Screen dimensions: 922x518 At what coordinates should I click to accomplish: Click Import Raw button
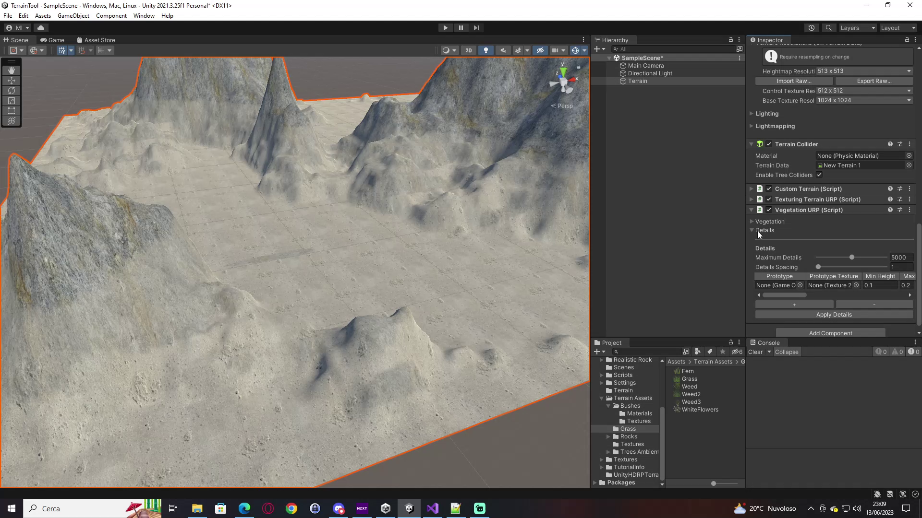794,81
